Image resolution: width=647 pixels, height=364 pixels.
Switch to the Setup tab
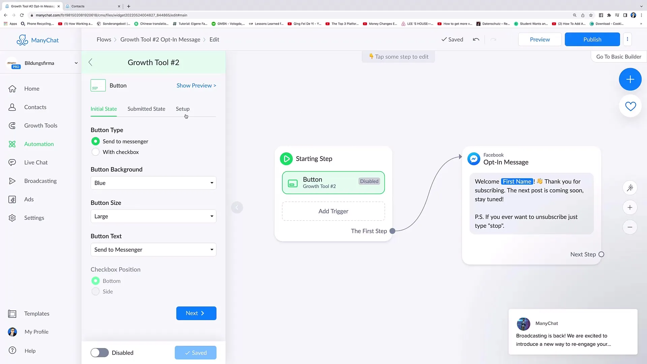tap(183, 109)
